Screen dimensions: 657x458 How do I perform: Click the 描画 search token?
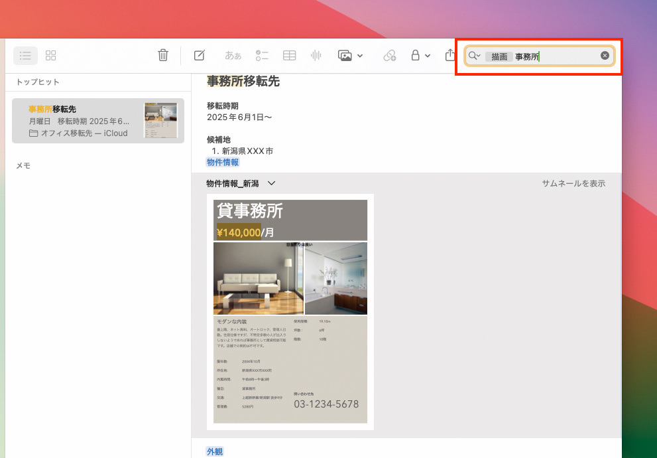pos(499,56)
